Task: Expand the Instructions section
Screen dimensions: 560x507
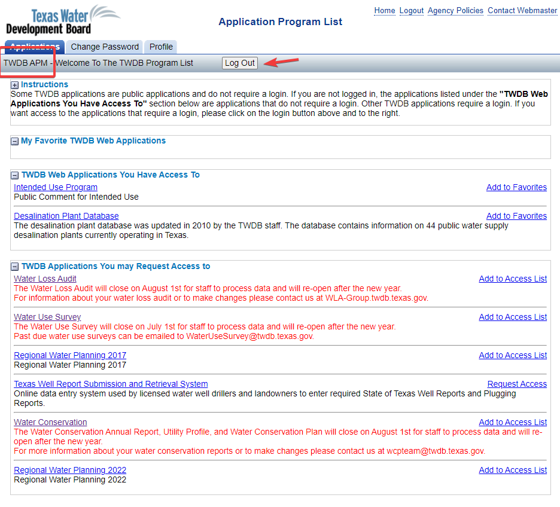Action: click(x=14, y=85)
